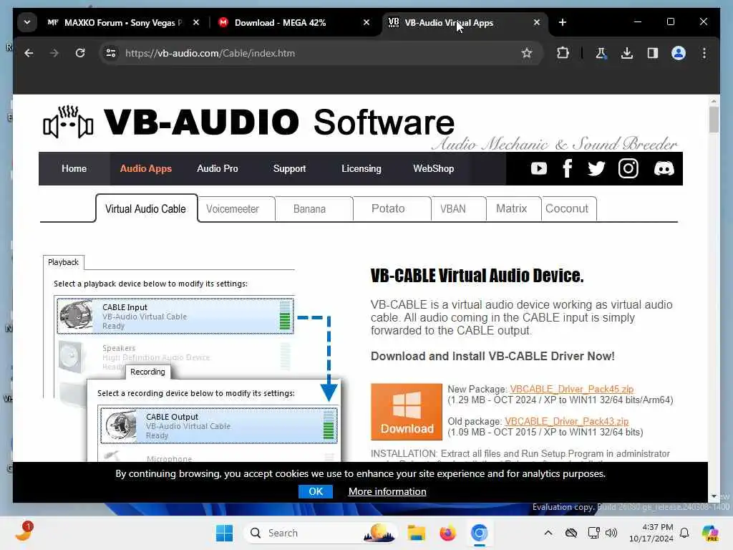The height and width of the screenshot is (550, 733).
Task: Open Firefox from the taskbar
Action: pos(447,533)
